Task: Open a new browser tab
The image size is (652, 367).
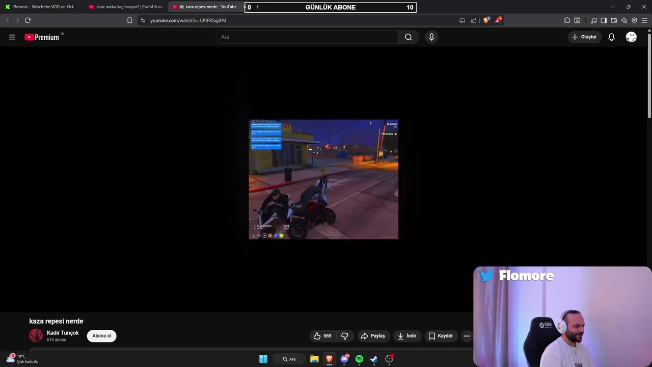Action: click(x=257, y=7)
